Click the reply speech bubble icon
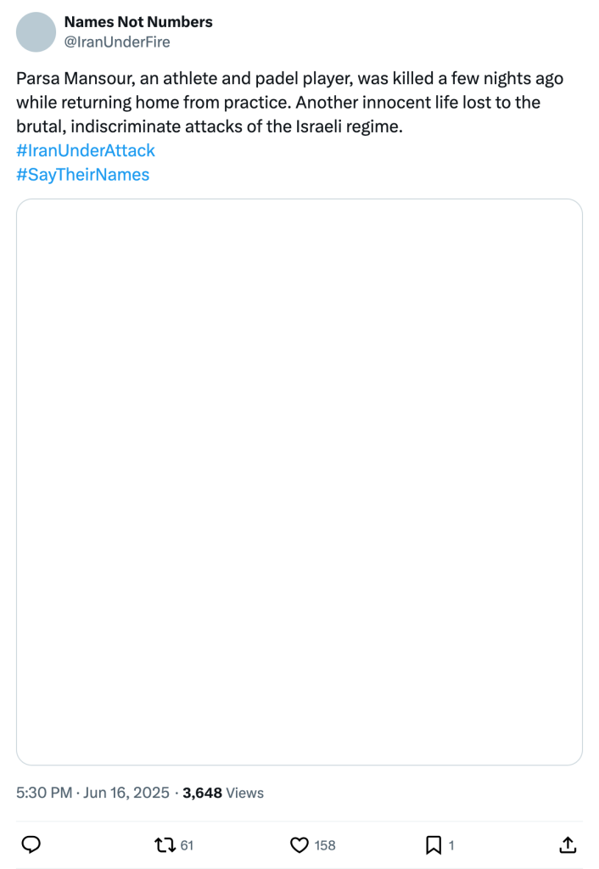Screen dimensions: 599x869 click(x=31, y=844)
